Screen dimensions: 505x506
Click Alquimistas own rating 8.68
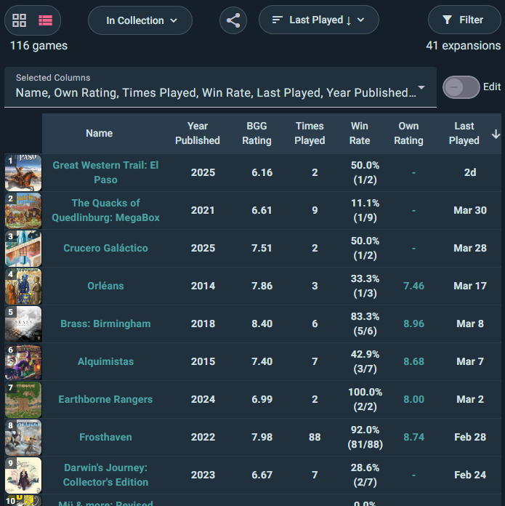[413, 361]
